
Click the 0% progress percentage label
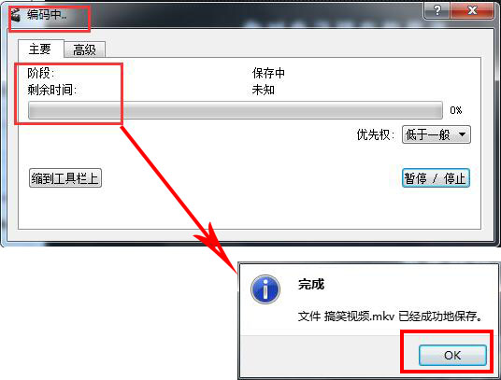[x=455, y=110]
